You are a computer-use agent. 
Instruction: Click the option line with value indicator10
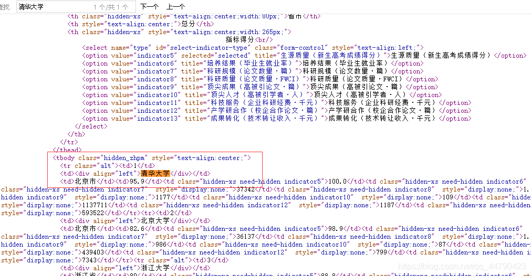pyautogui.click(x=262, y=95)
